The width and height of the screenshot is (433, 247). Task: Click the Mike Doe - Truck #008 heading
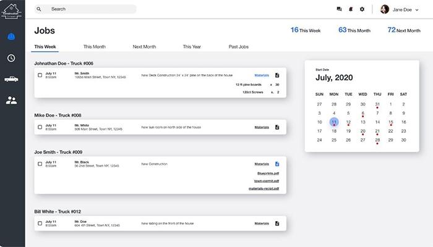[58, 115]
